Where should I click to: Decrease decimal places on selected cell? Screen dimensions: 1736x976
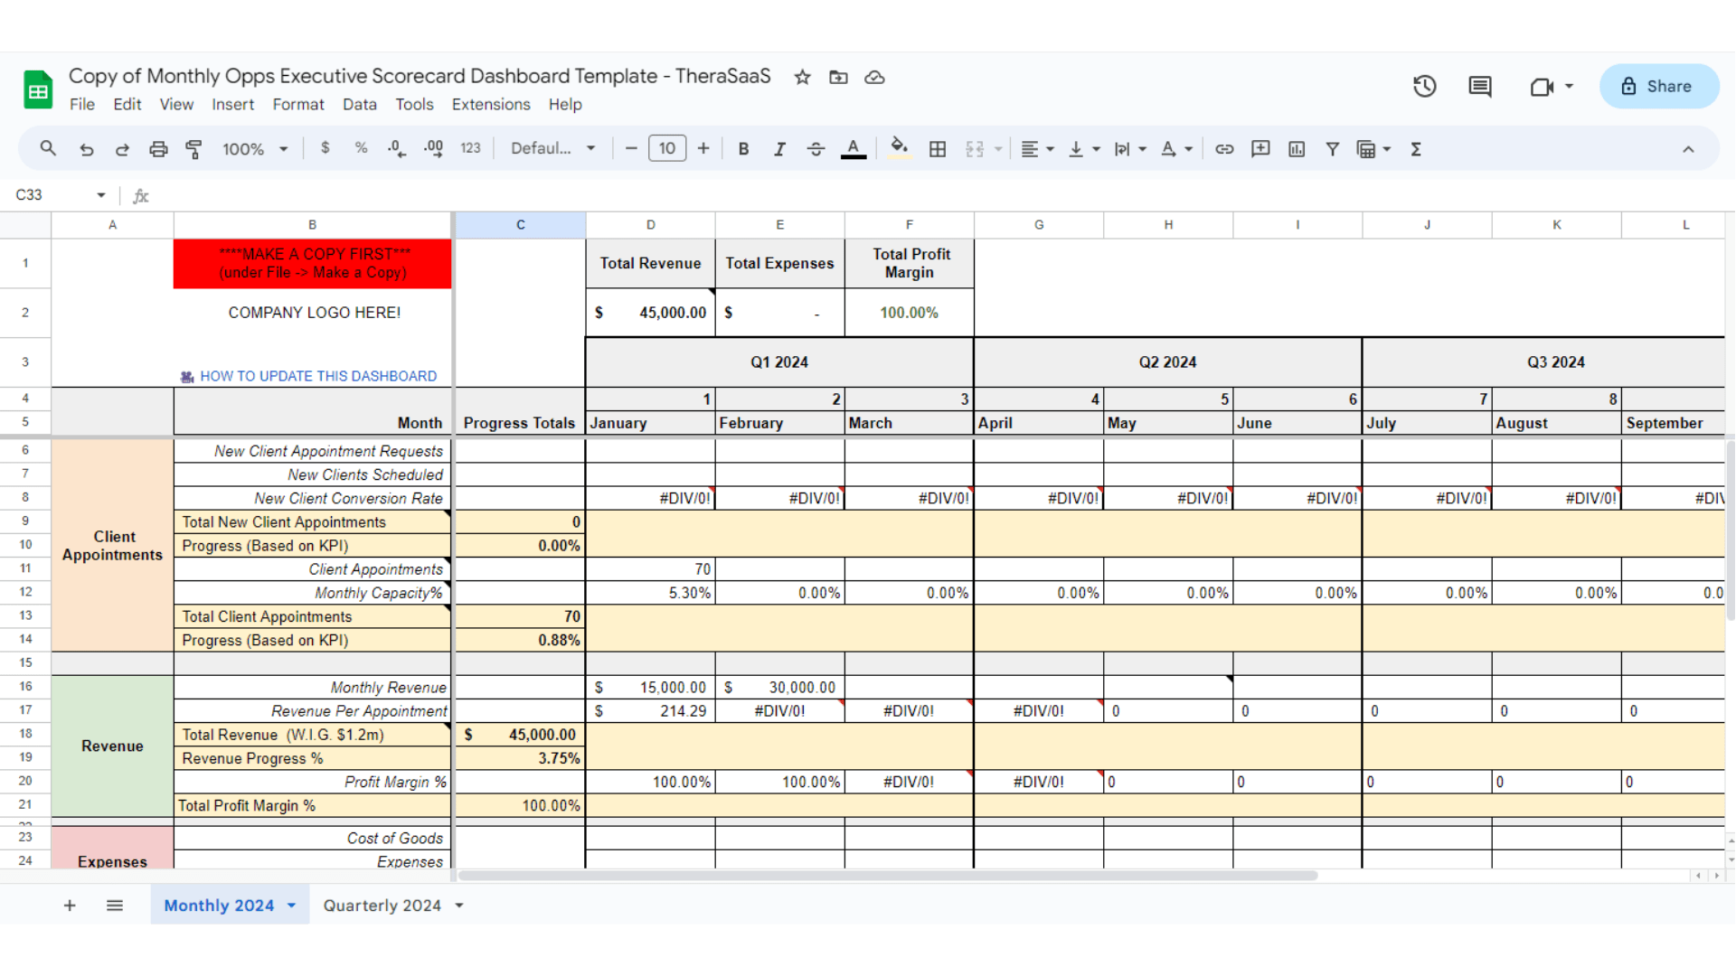point(396,148)
